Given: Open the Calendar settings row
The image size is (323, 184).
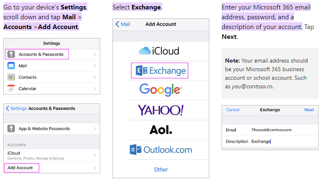Looking at the screenshot, I should tap(52, 88).
